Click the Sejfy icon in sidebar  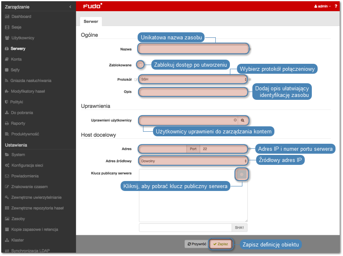(x=7, y=70)
